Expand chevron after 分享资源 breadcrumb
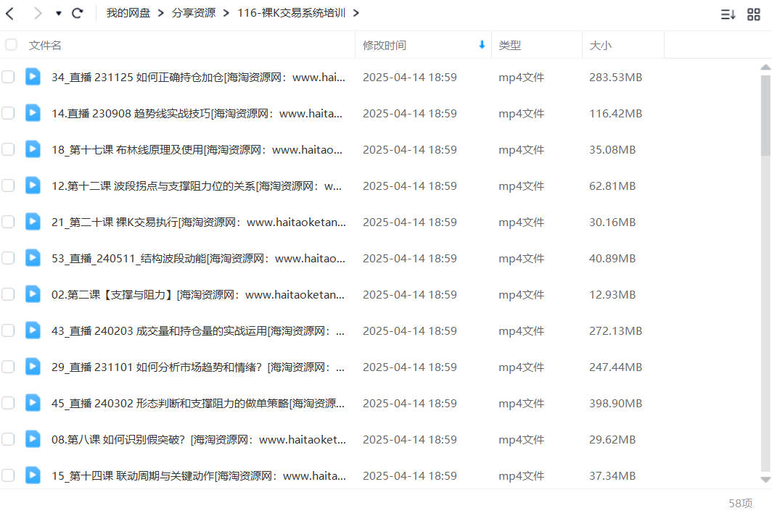The image size is (772, 516). tap(226, 13)
